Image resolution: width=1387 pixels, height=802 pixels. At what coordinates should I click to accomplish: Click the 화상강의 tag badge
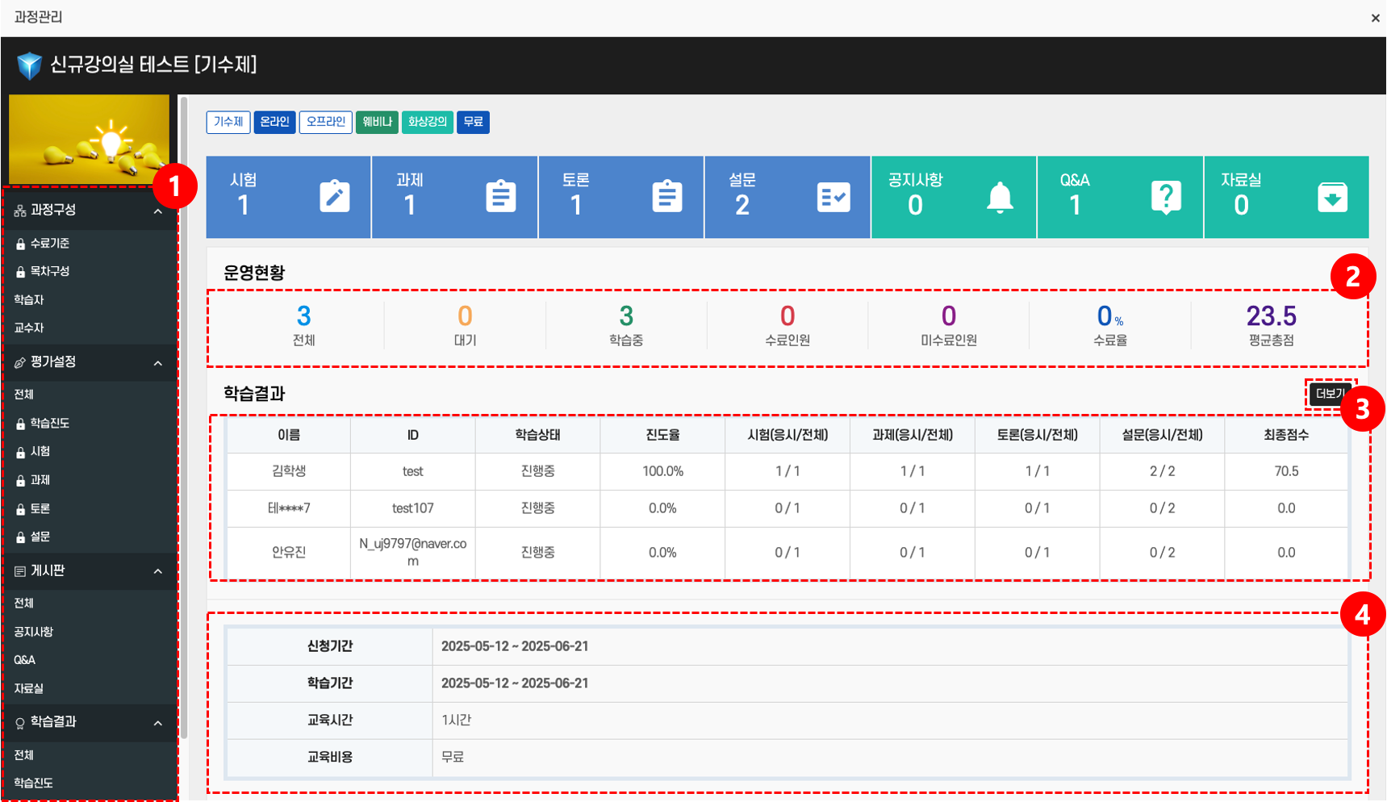click(x=427, y=122)
